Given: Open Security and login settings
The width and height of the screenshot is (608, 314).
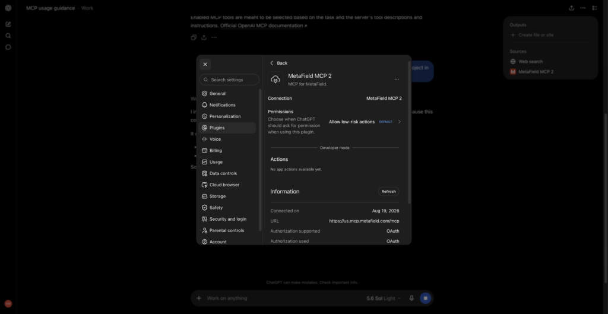Looking at the screenshot, I should tap(227, 219).
